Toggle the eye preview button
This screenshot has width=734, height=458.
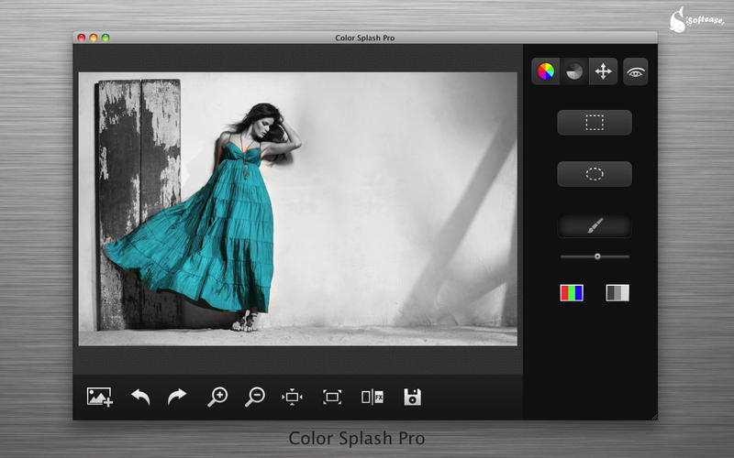(635, 71)
